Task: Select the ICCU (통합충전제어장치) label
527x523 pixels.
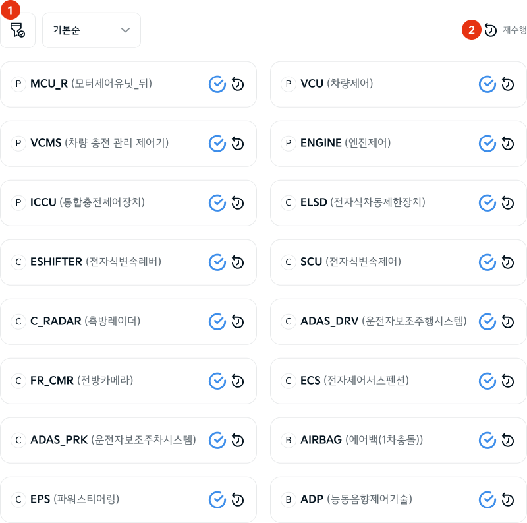Action: [x=88, y=202]
